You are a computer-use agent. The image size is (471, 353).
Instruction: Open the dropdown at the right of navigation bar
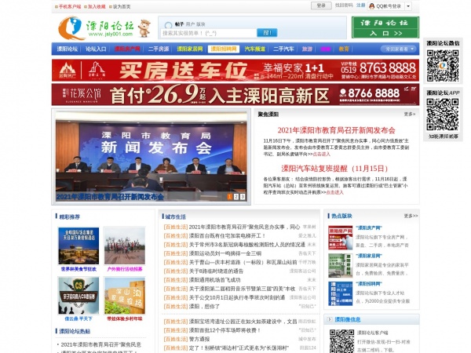pos(398,49)
